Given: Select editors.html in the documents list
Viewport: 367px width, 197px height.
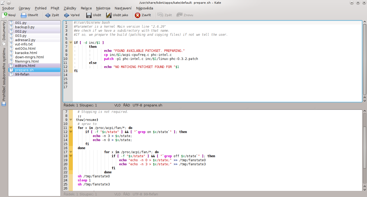Looking at the screenshot, I should point(35,66).
